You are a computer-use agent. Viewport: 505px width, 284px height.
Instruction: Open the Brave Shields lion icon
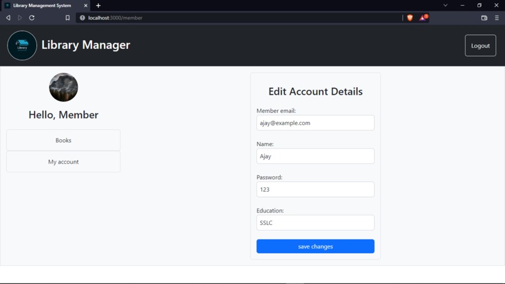(x=410, y=18)
